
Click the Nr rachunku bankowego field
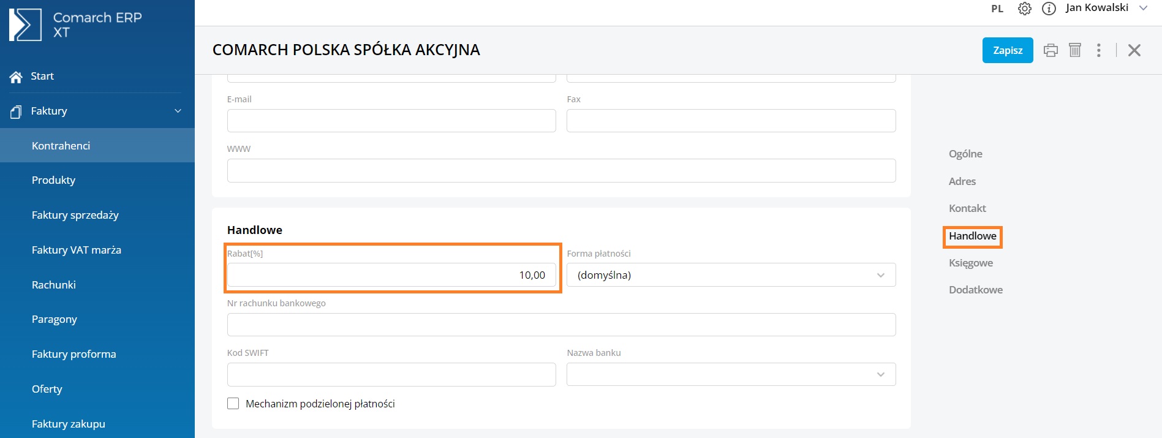click(x=561, y=325)
